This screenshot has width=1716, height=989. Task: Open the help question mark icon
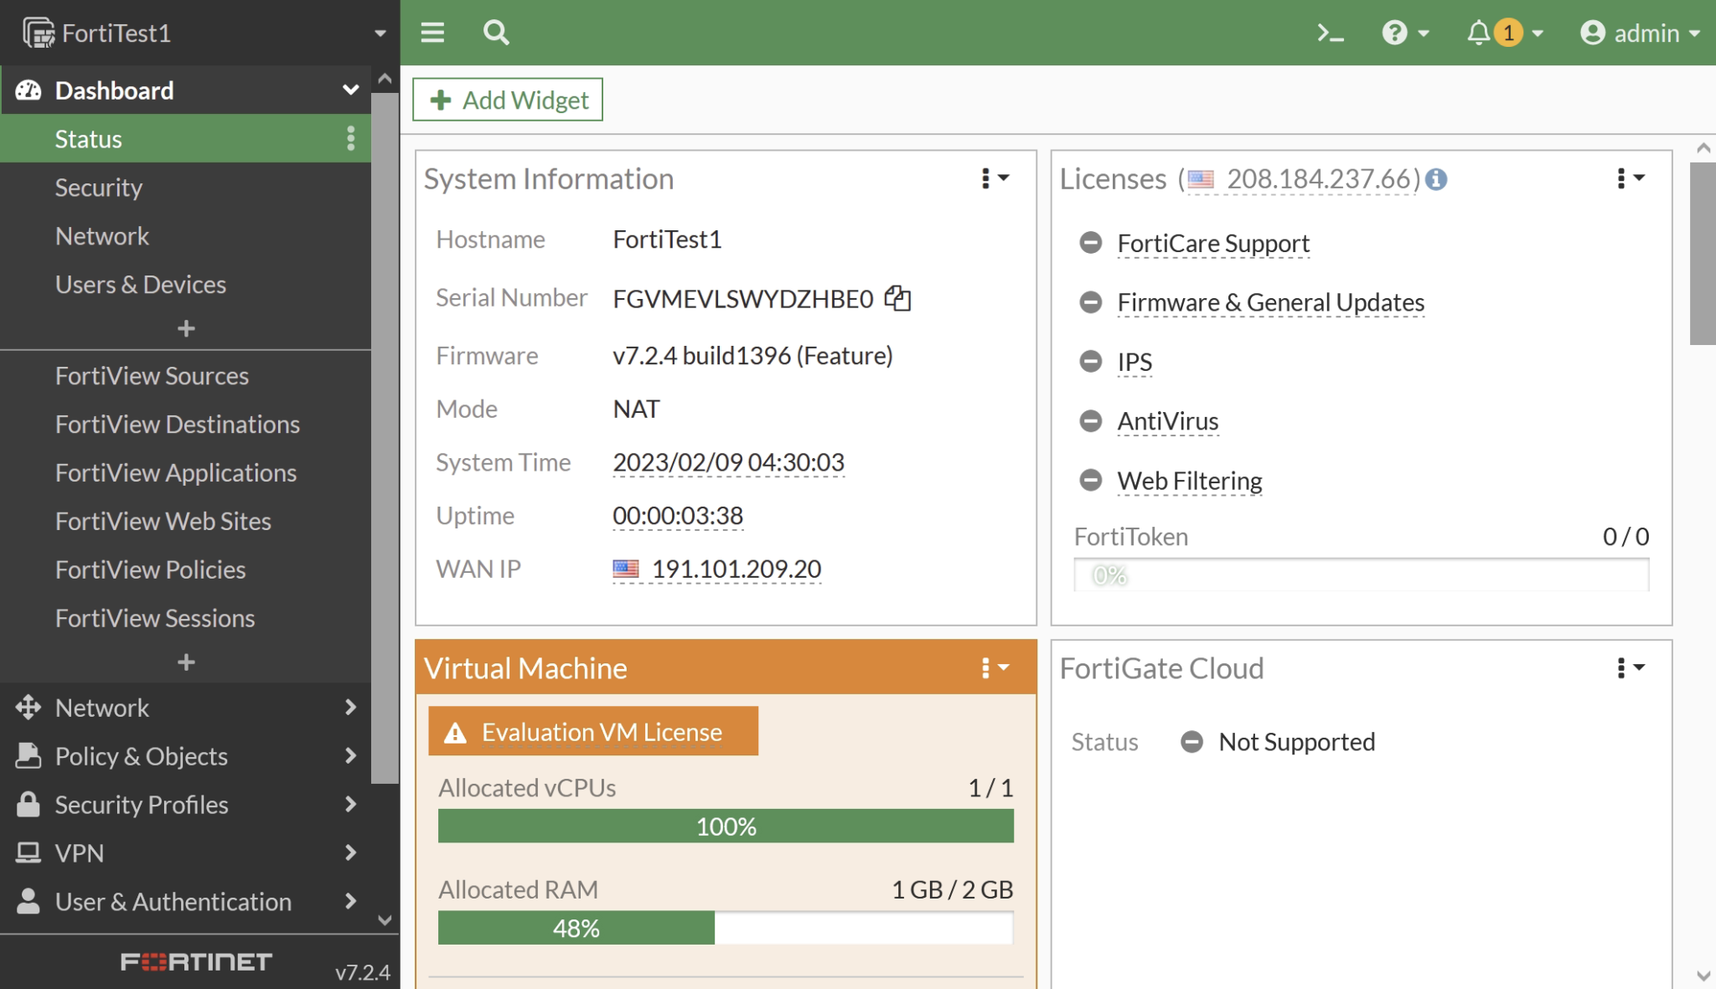[x=1393, y=32]
